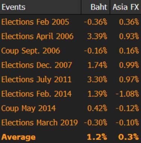Select the Elections Dec. 2007 row label

tap(37, 65)
